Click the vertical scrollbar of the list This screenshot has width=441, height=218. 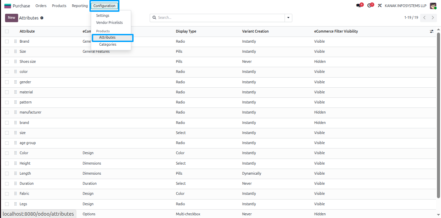pos(438,114)
